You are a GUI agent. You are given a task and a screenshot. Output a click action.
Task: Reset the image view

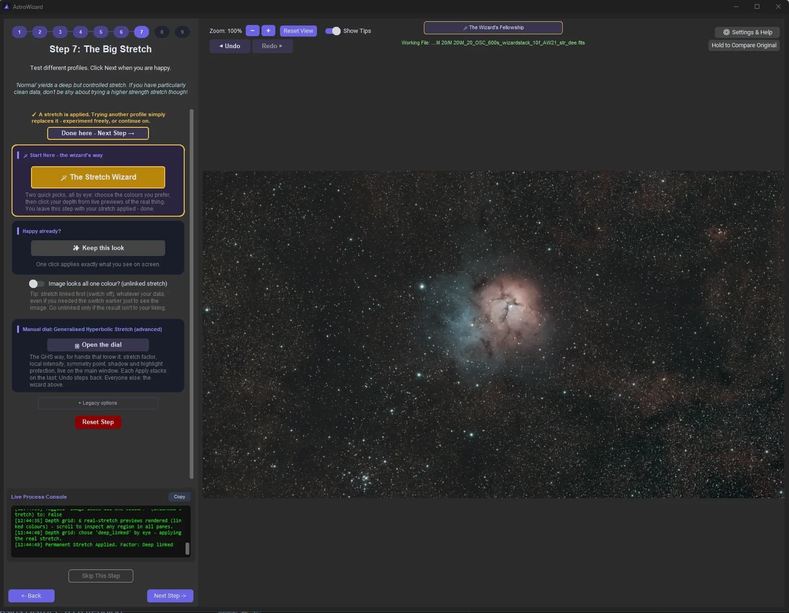click(x=298, y=31)
